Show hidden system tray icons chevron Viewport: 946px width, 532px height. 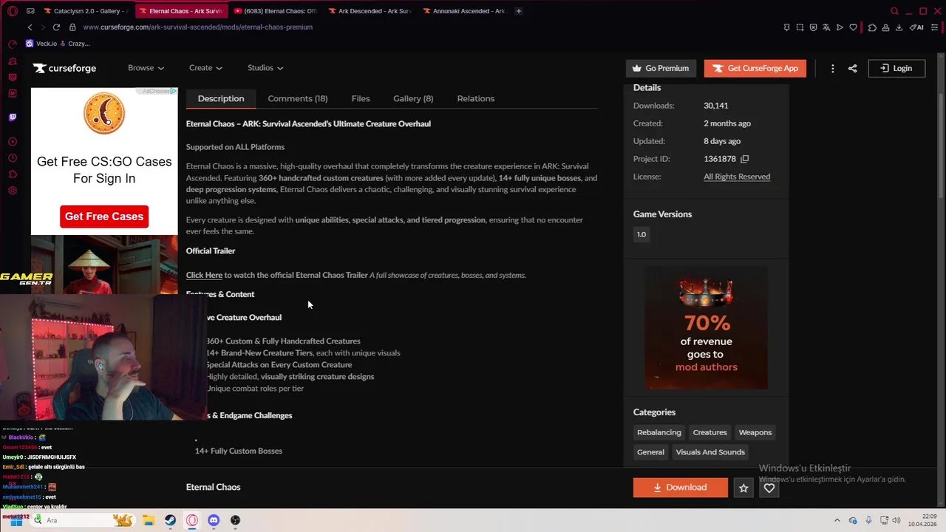pyautogui.click(x=837, y=520)
